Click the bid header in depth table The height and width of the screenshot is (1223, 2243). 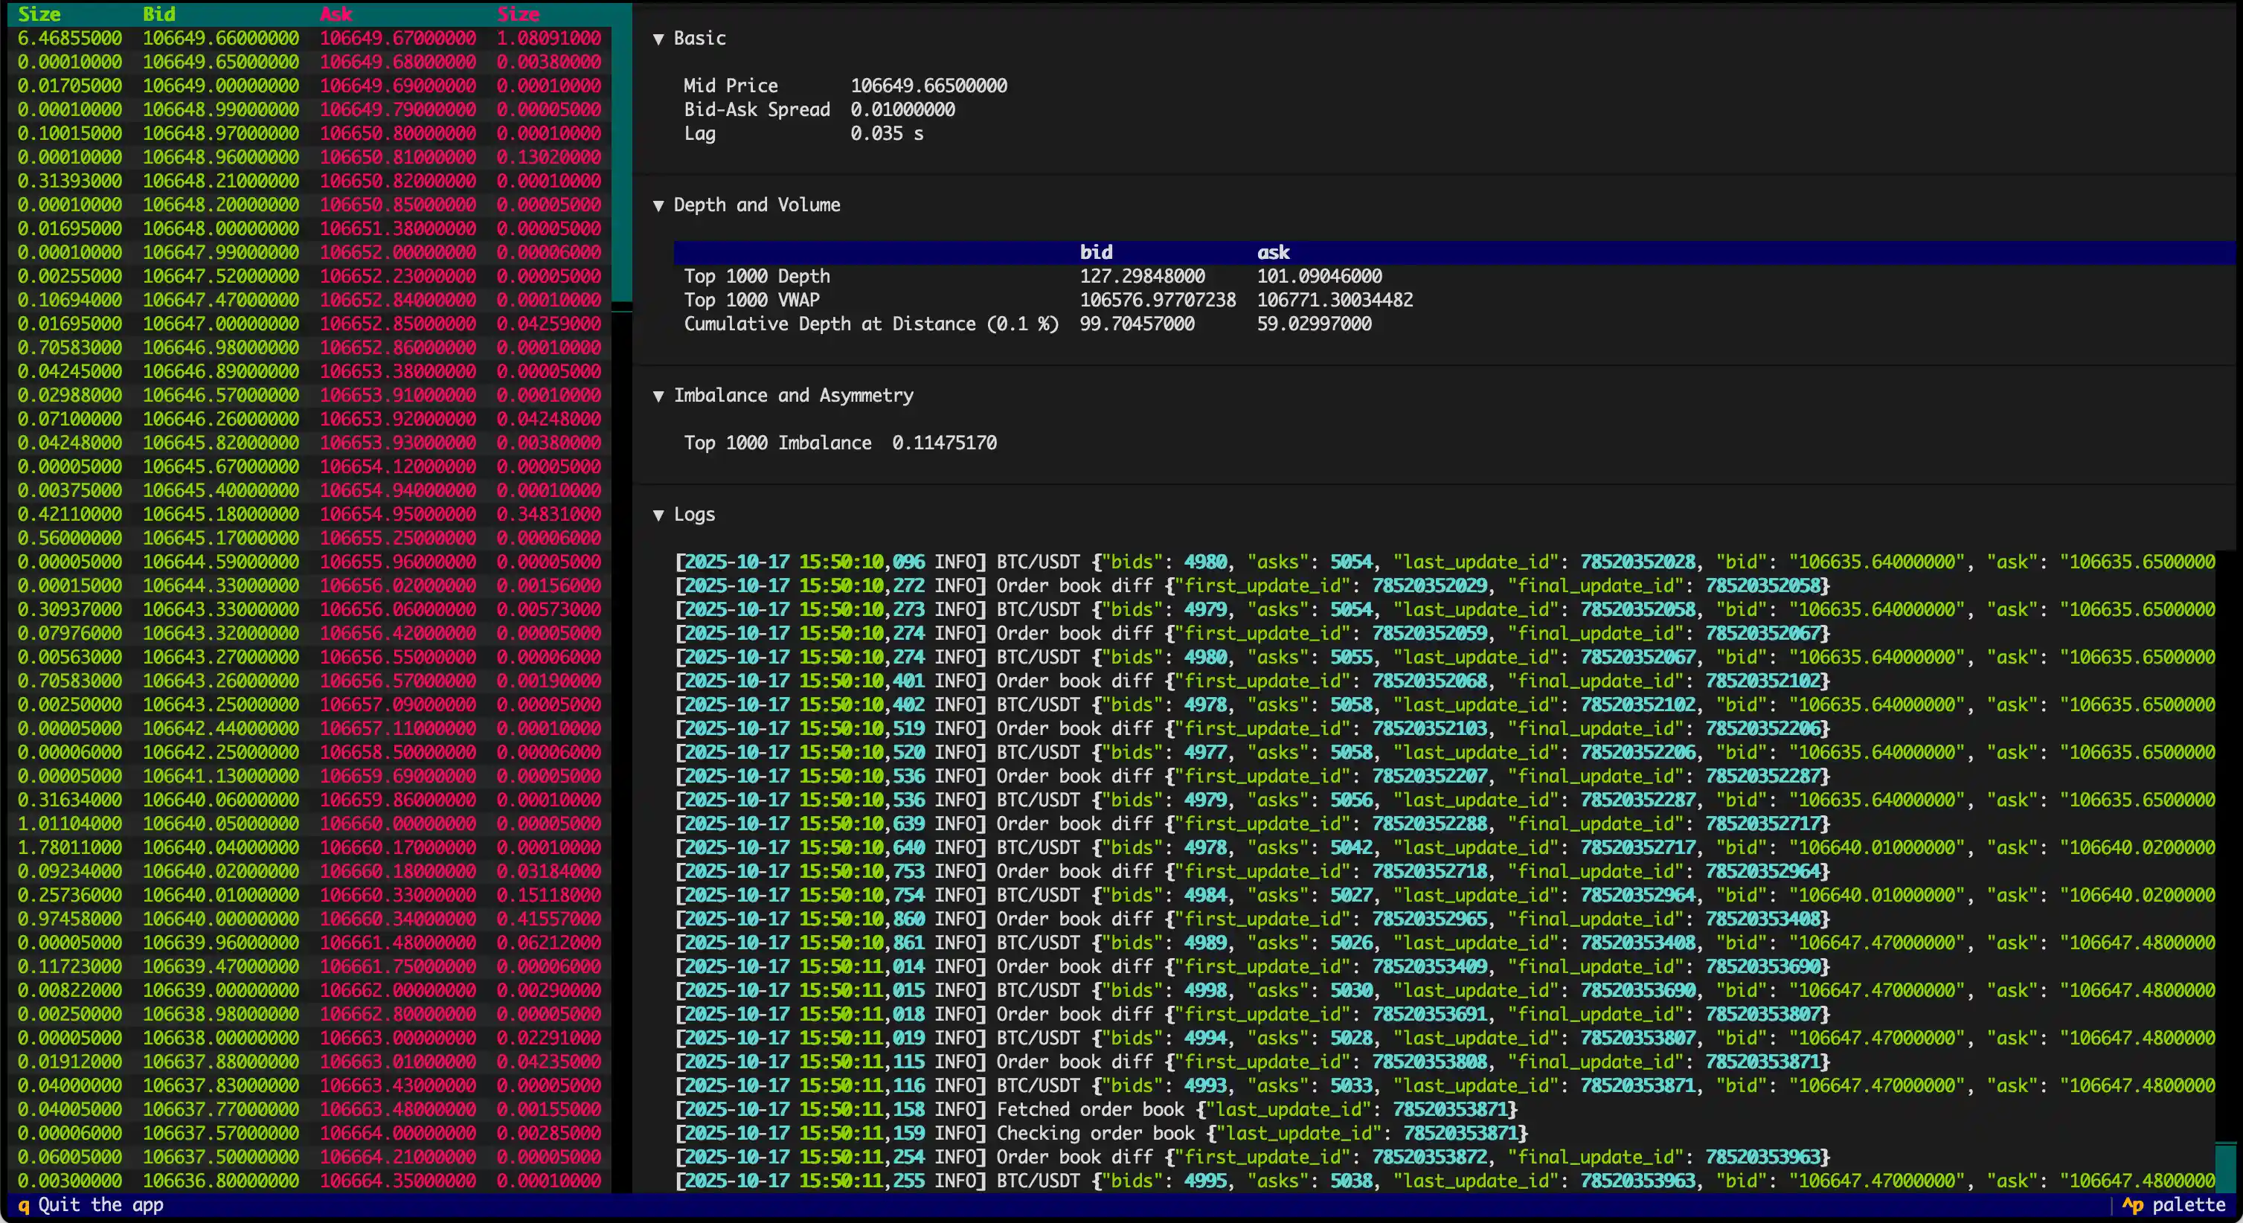pos(1095,252)
